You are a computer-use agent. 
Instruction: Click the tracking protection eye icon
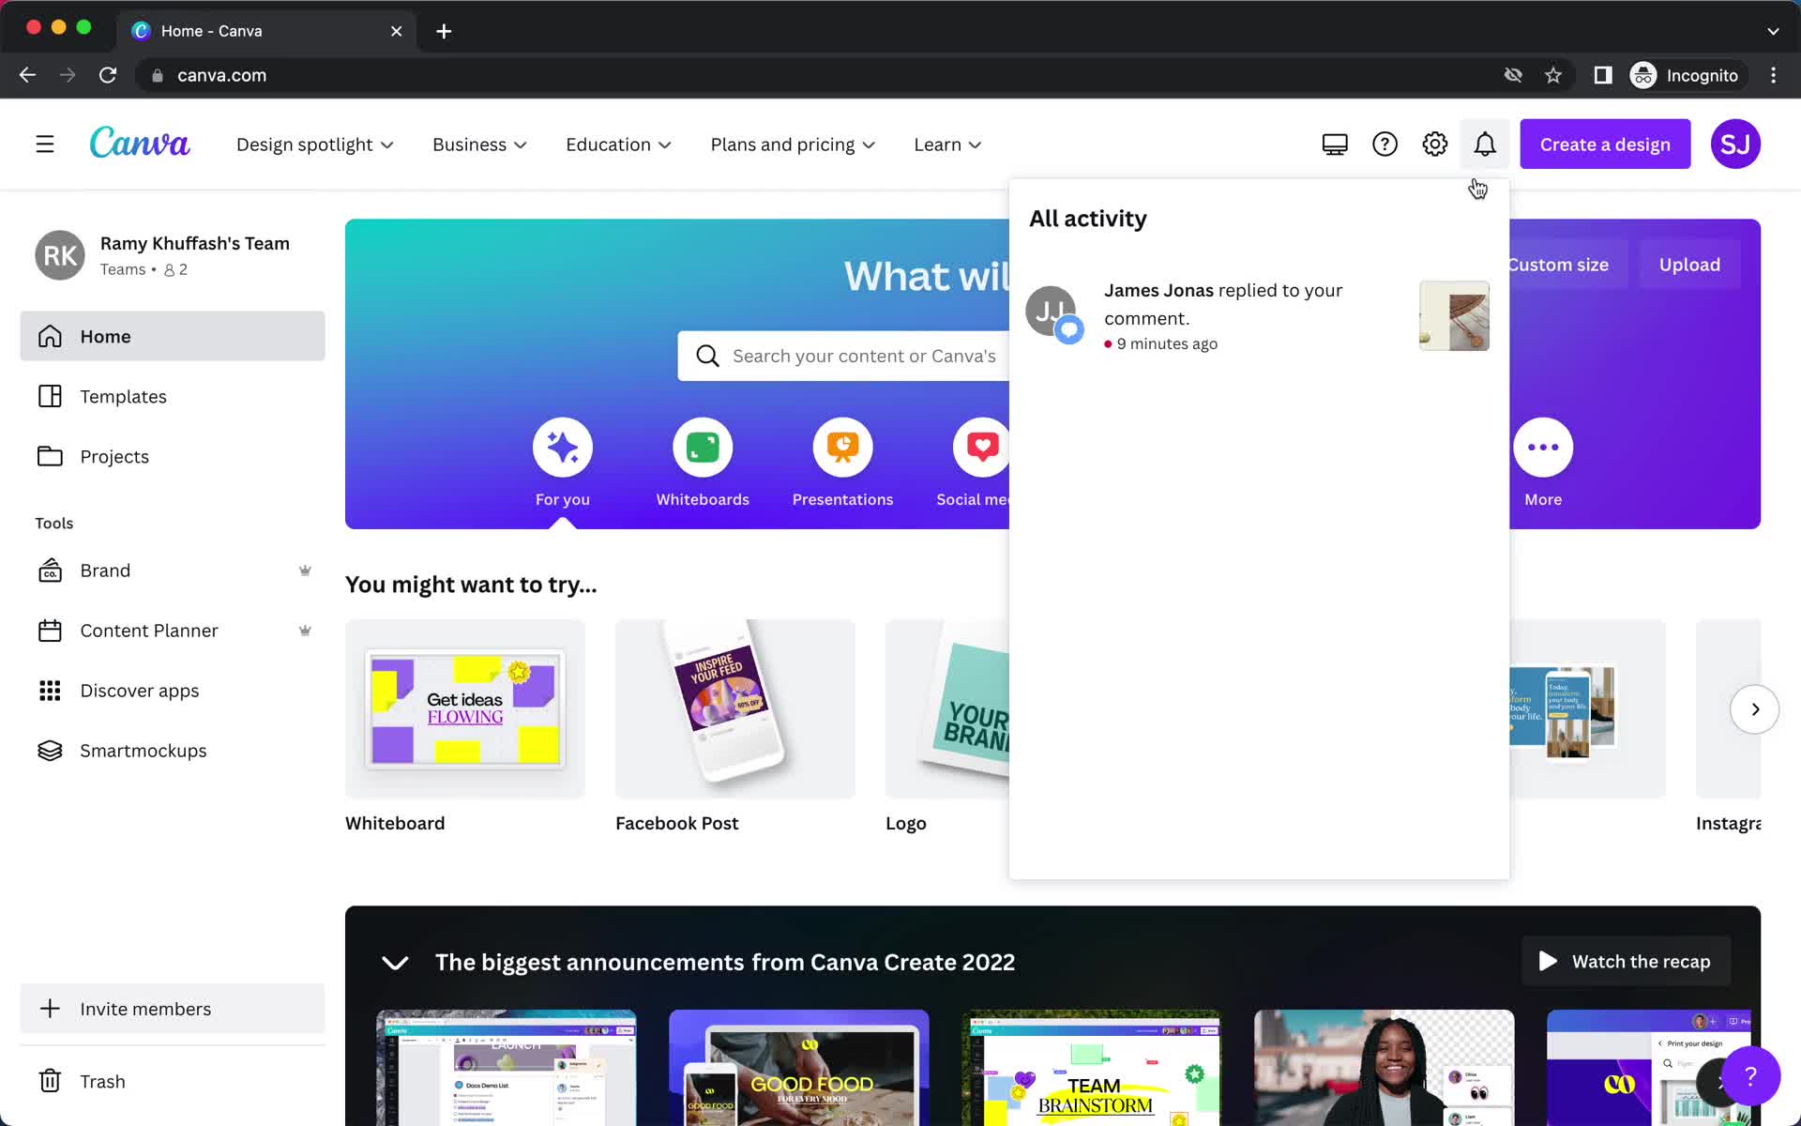tap(1513, 75)
